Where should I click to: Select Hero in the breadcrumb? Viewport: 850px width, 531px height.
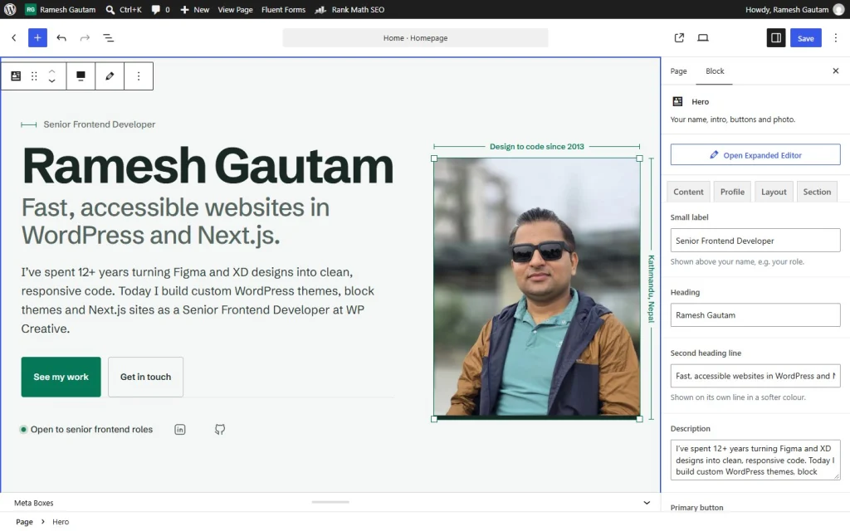point(61,522)
